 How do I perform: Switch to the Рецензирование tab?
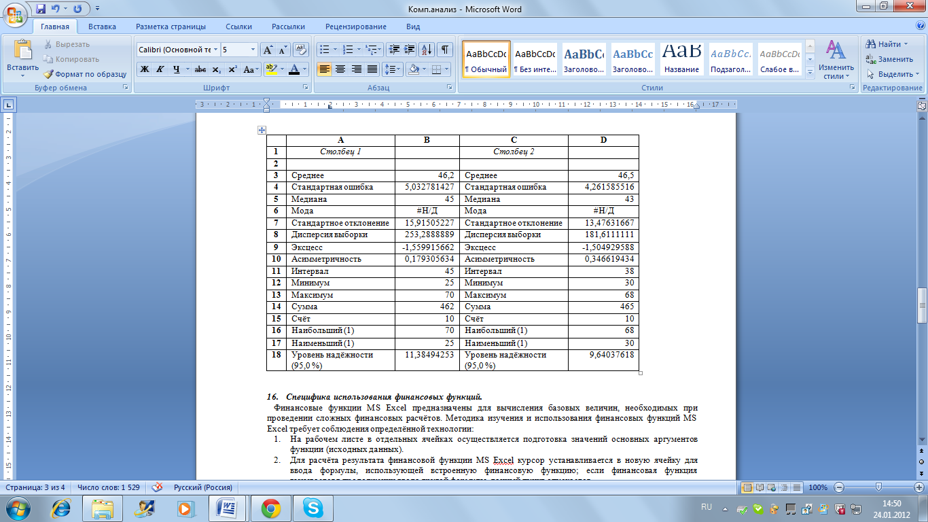point(356,27)
